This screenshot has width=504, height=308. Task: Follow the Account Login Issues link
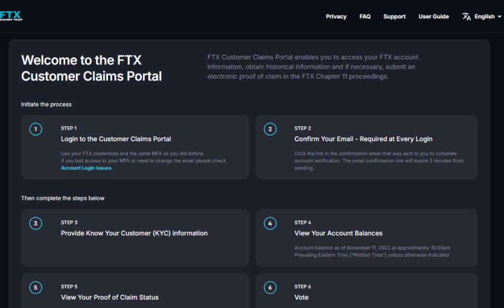(86, 168)
